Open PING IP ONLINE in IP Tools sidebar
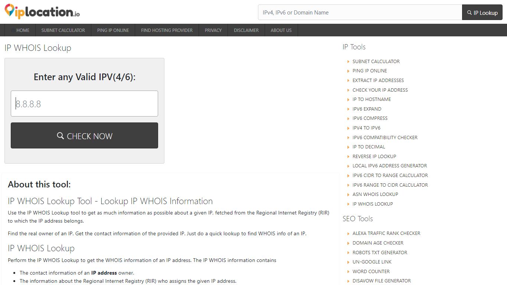 [370, 71]
